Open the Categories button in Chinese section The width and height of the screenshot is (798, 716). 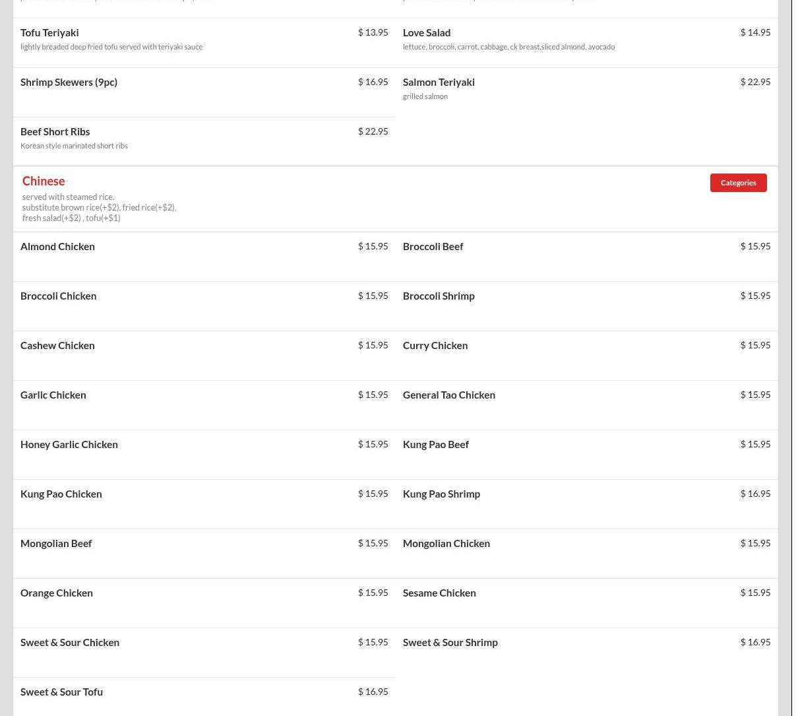(x=738, y=183)
